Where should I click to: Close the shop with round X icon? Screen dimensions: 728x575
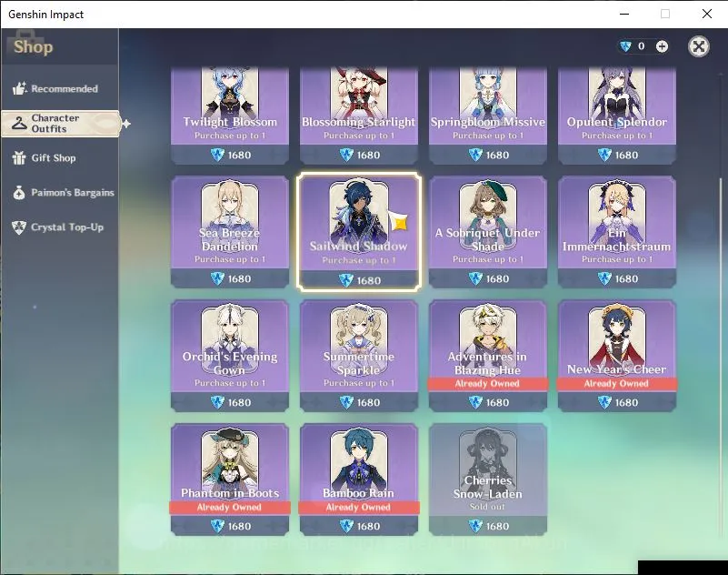(698, 46)
